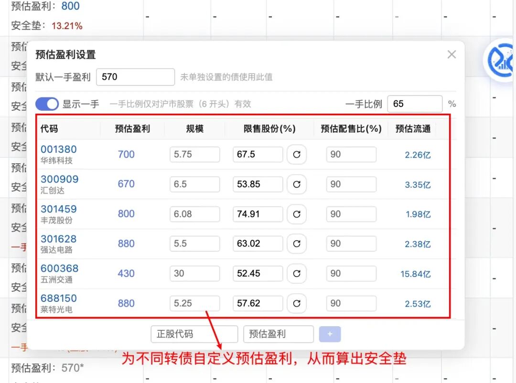Edit 规模 field 6.08 for 301459

coord(195,214)
